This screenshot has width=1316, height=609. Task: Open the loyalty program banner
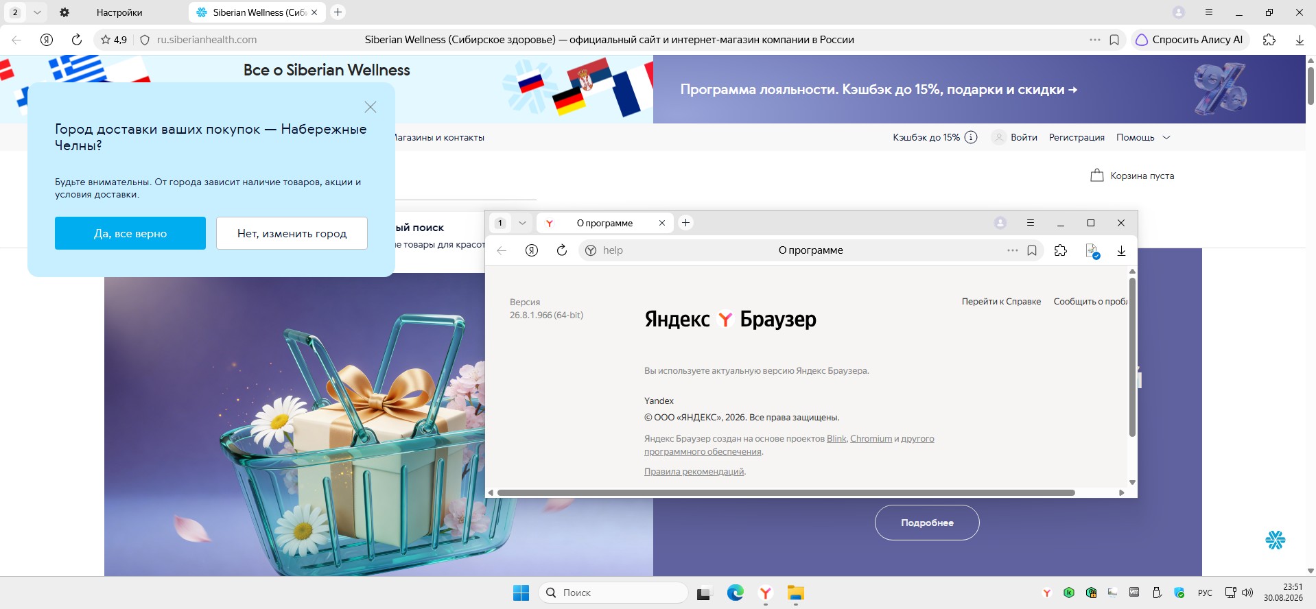[979, 89]
